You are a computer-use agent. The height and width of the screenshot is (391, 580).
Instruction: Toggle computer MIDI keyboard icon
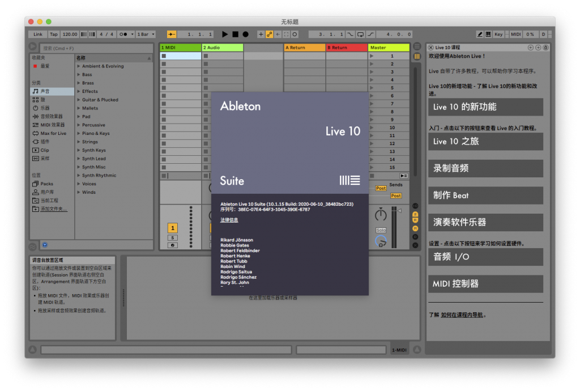488,34
